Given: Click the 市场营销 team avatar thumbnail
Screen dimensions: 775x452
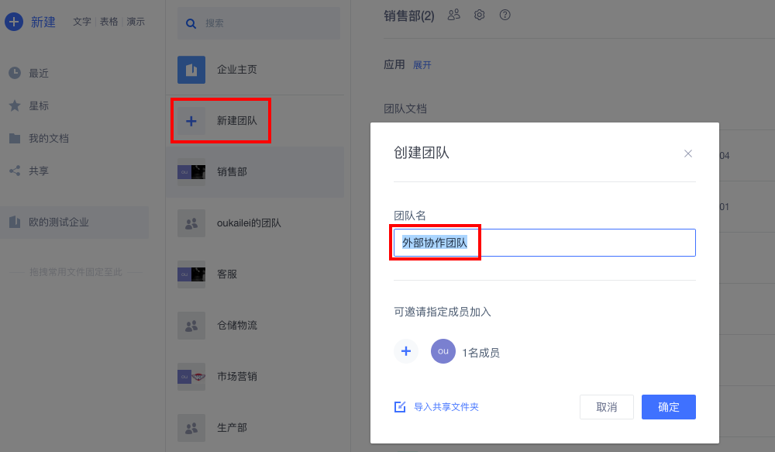Looking at the screenshot, I should [x=191, y=376].
